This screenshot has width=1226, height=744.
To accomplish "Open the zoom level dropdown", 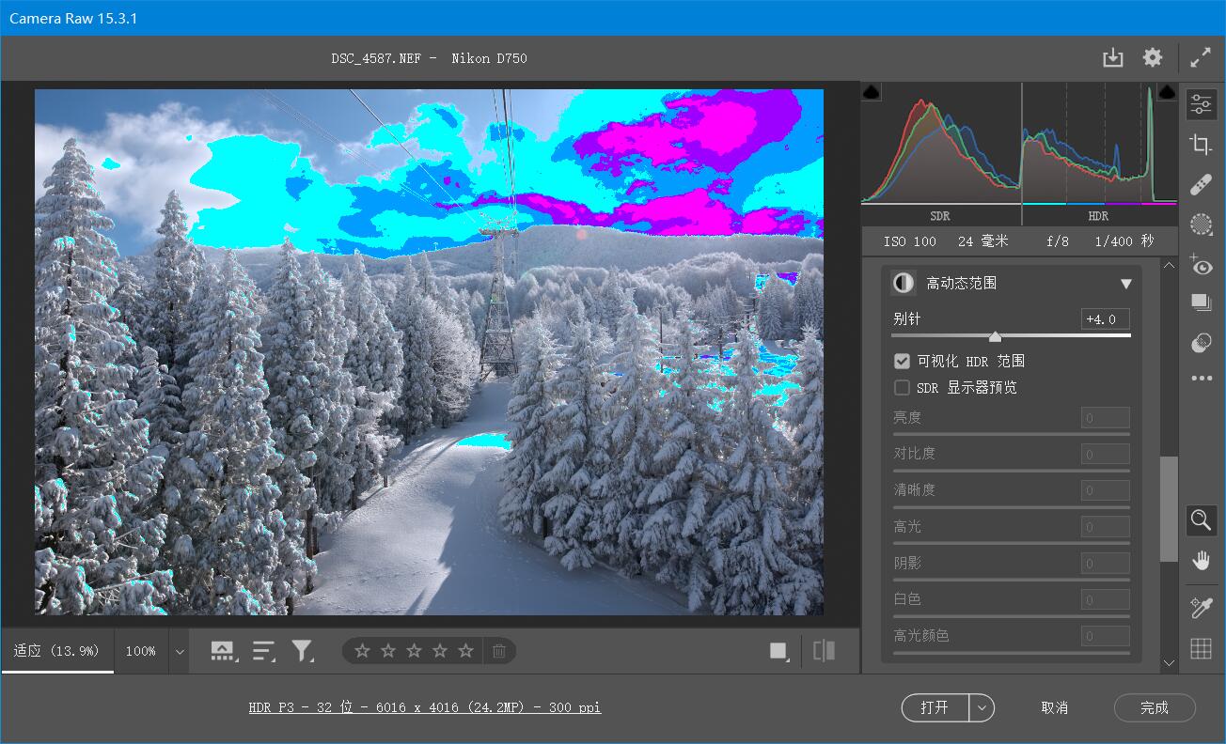I will (x=179, y=650).
